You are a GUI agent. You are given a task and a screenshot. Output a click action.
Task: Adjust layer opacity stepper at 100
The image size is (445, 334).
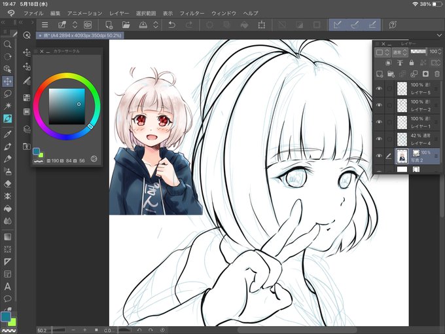point(440,51)
